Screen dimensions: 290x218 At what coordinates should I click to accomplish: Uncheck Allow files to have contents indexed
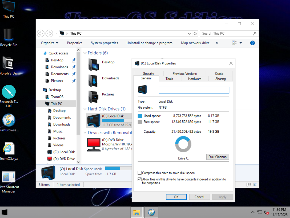tap(140, 179)
